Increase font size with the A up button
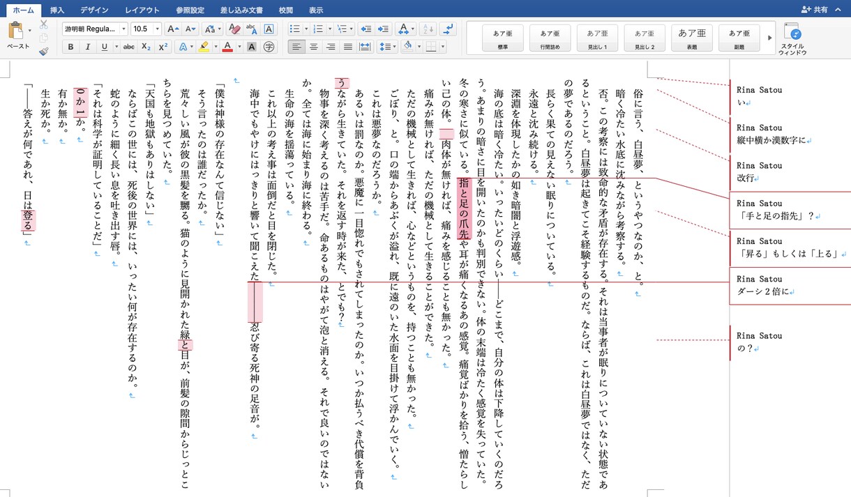 tap(172, 29)
